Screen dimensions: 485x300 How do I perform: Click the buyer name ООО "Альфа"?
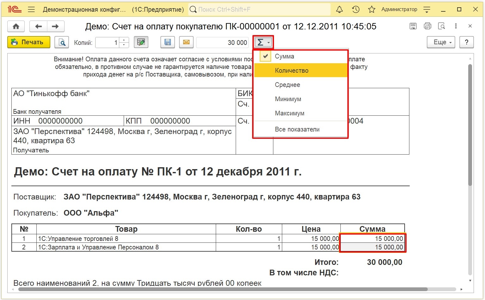pos(91,213)
